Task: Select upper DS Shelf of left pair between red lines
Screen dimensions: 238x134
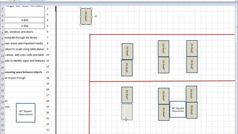Action: point(127,51)
